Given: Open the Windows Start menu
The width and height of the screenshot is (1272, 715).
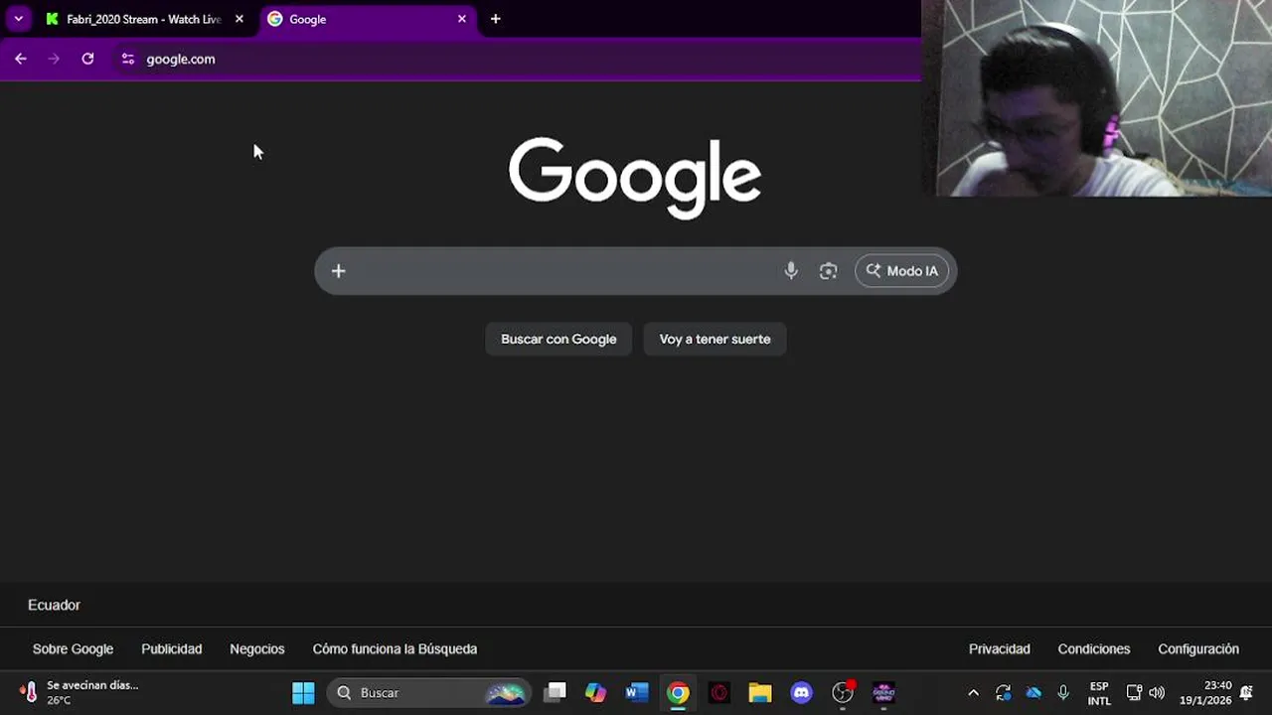Looking at the screenshot, I should tap(303, 692).
